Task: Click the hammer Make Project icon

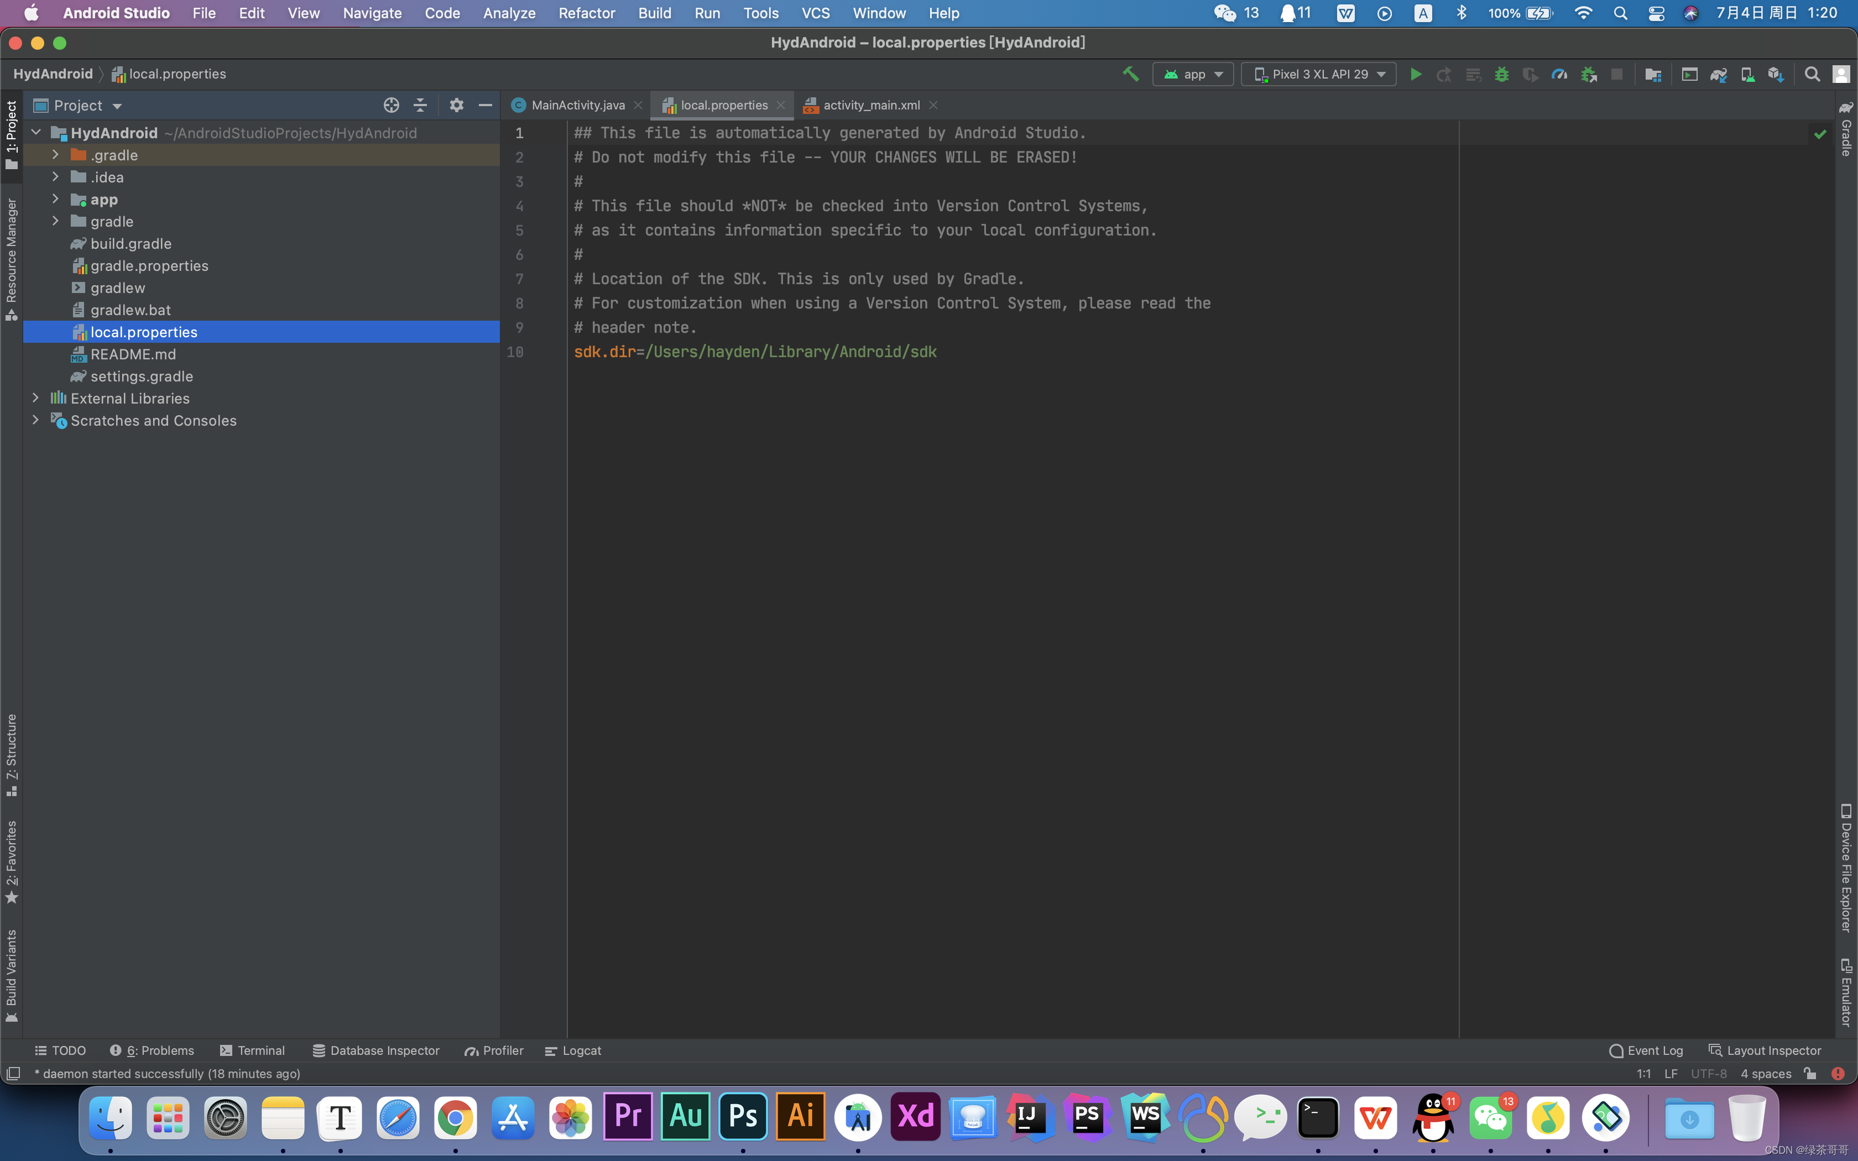Action: click(1130, 74)
